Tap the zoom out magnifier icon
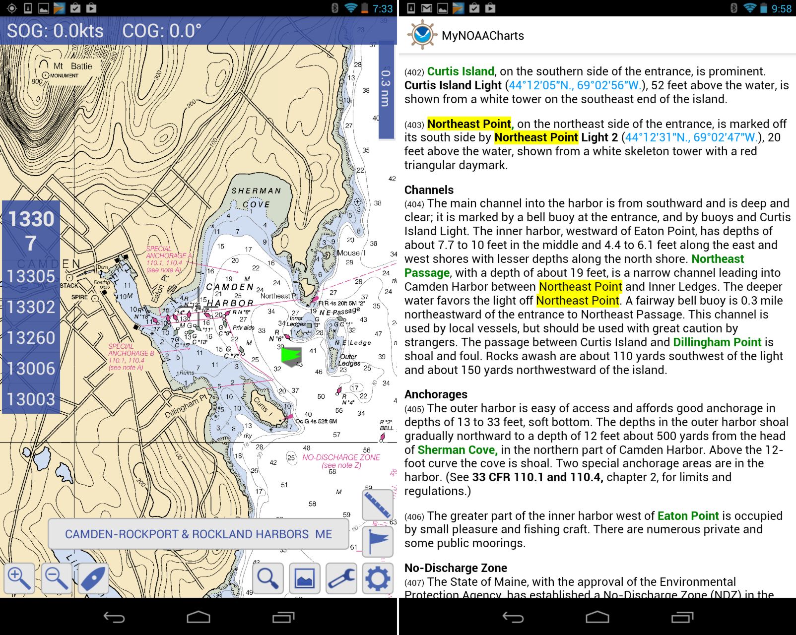The height and width of the screenshot is (635, 796). [x=56, y=578]
